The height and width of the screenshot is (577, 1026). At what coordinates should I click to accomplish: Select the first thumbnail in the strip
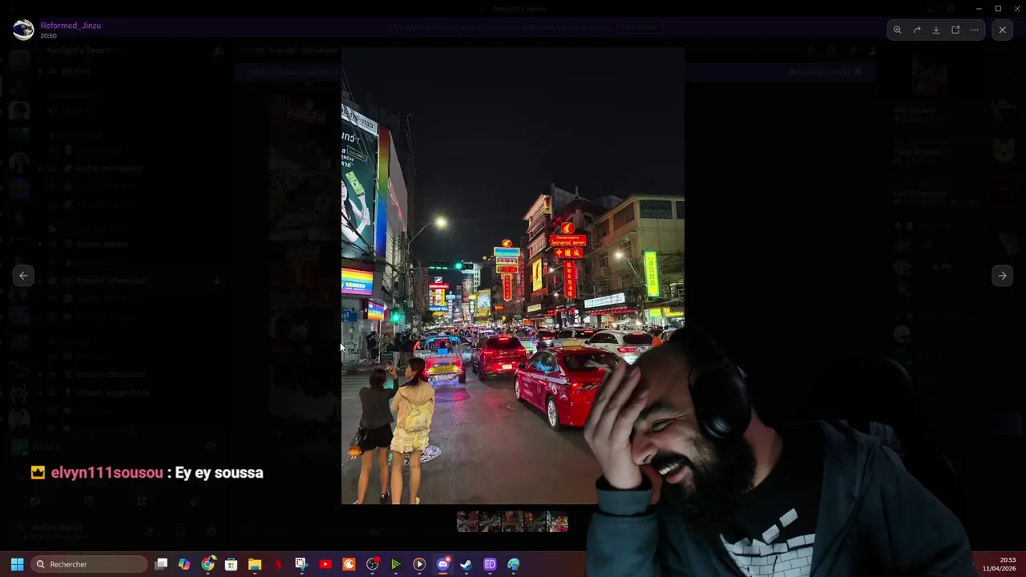[467, 522]
